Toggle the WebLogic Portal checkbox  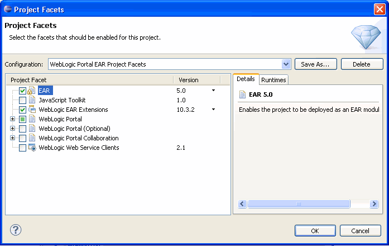22,119
